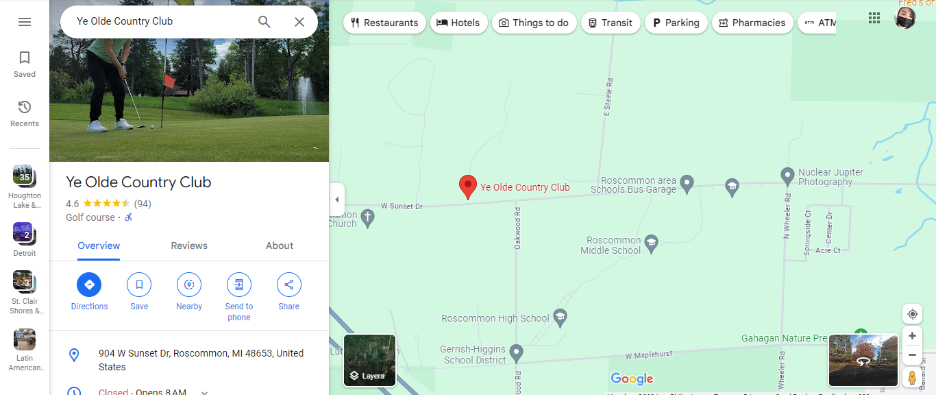Click Send to phone icon
The width and height of the screenshot is (936, 395).
239,285
